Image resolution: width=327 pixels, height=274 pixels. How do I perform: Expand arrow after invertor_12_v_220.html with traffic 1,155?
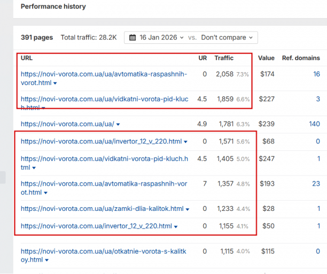pos(176,226)
